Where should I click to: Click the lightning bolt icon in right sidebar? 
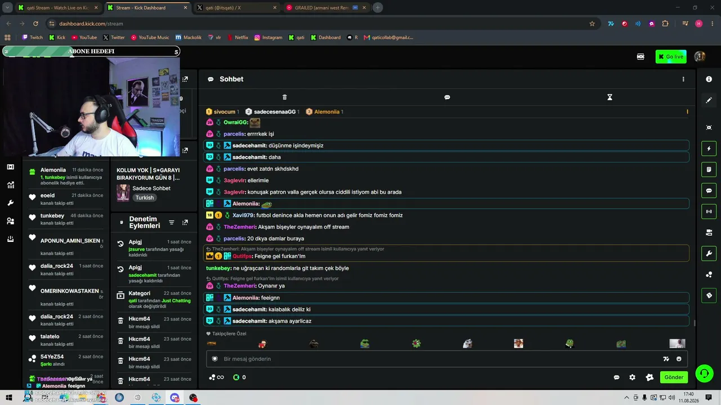point(709,148)
